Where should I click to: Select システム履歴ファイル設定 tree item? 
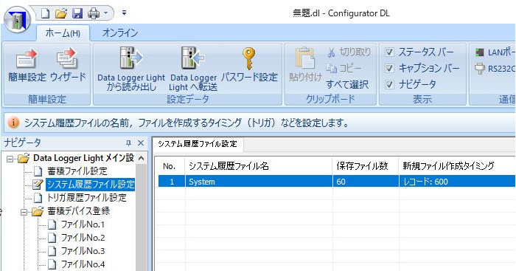[x=91, y=185]
